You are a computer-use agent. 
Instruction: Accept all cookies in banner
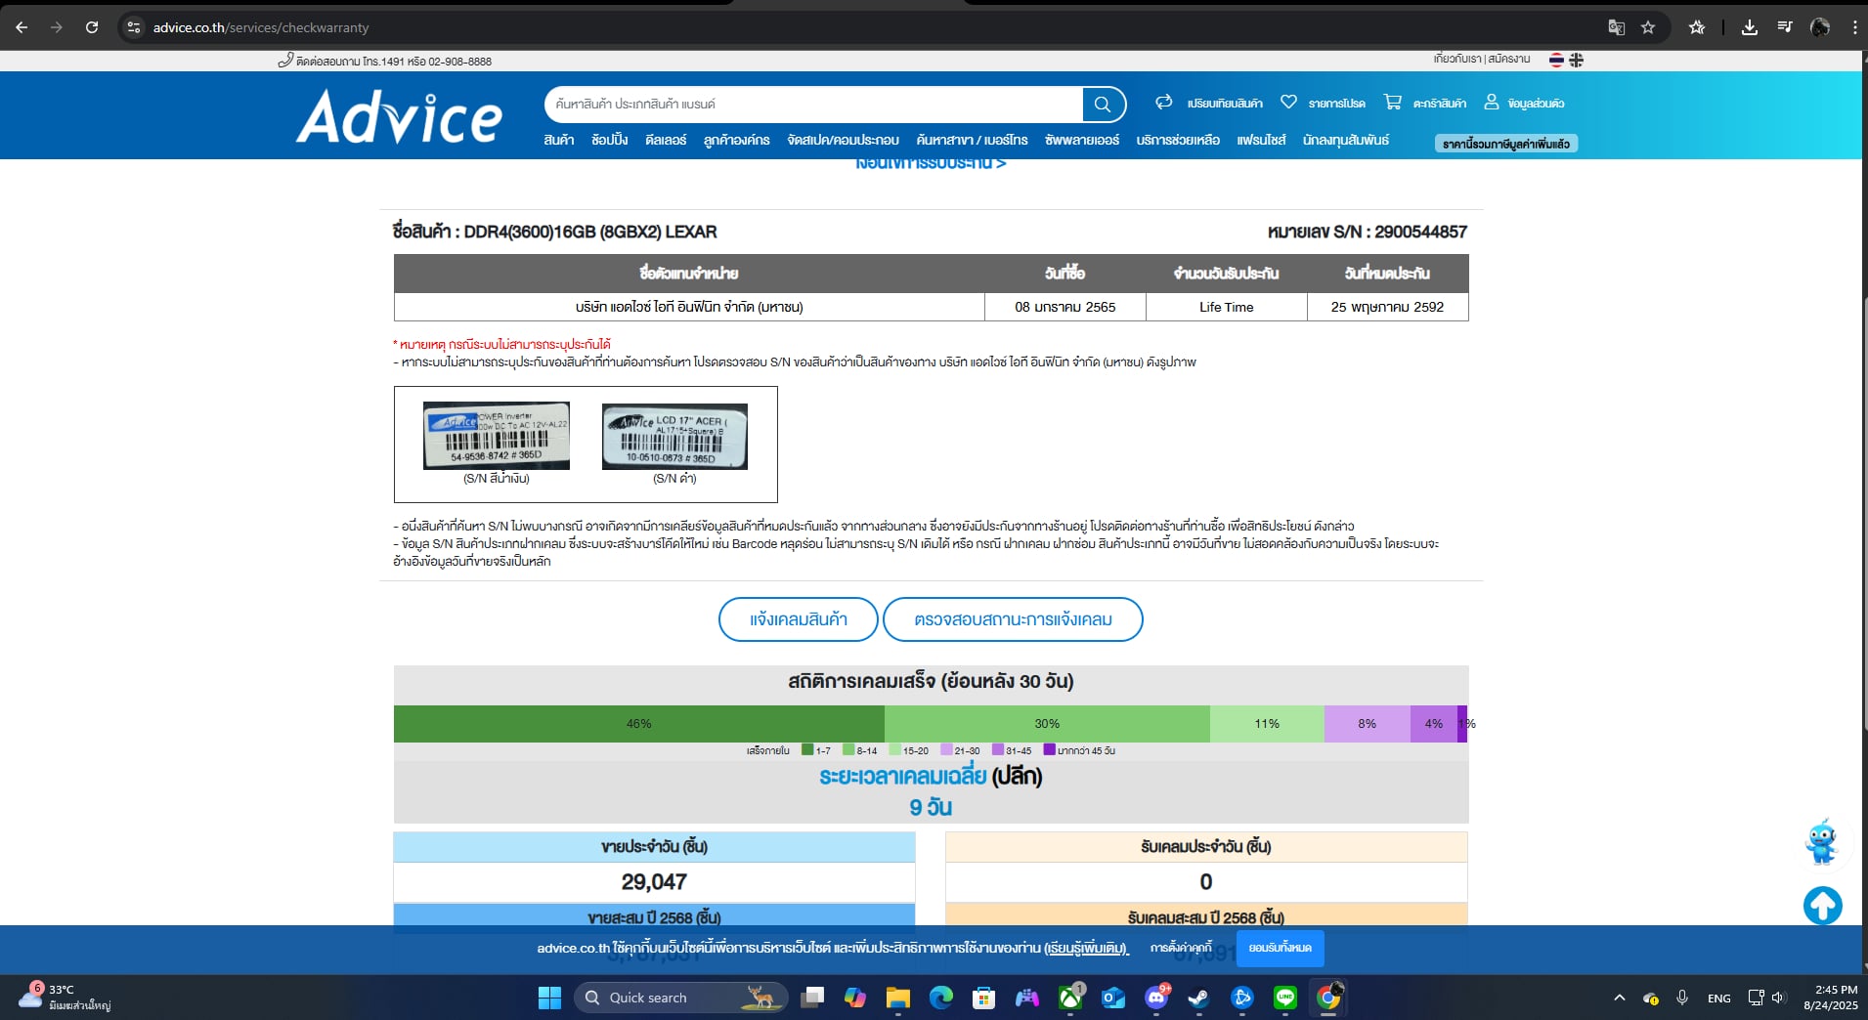click(1280, 948)
